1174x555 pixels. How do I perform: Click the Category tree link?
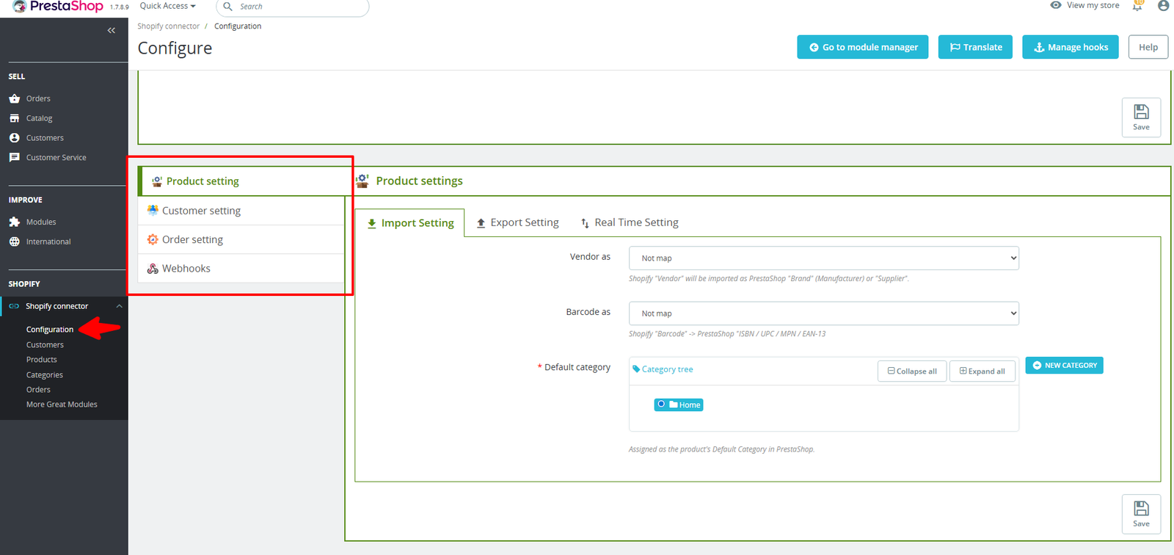coord(667,369)
